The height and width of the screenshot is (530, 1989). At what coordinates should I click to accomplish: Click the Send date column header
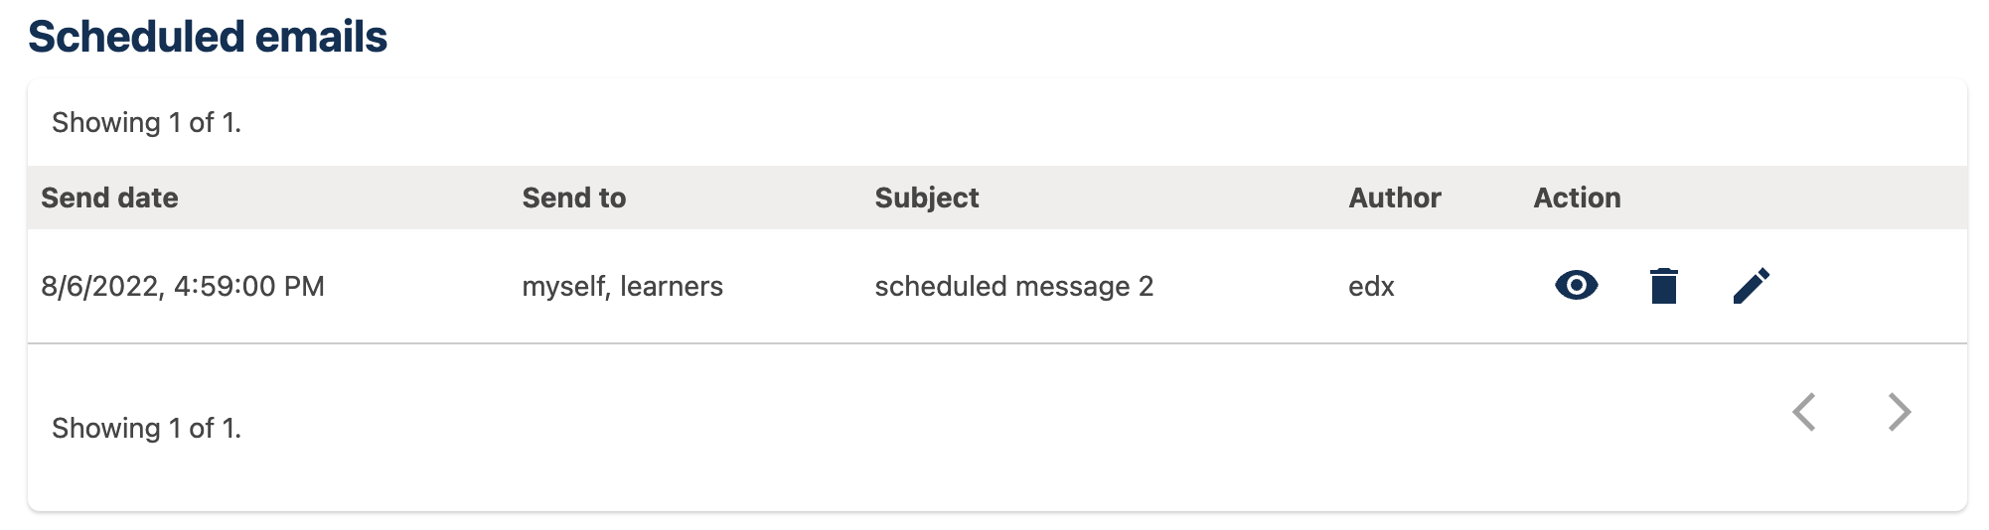pyautogui.click(x=109, y=198)
